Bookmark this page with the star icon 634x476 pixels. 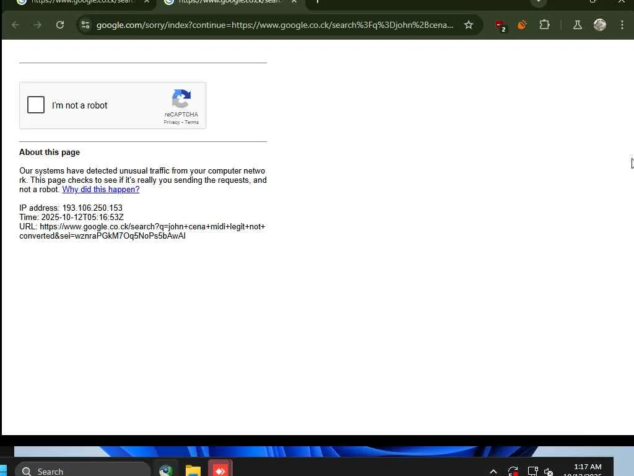pos(468,25)
